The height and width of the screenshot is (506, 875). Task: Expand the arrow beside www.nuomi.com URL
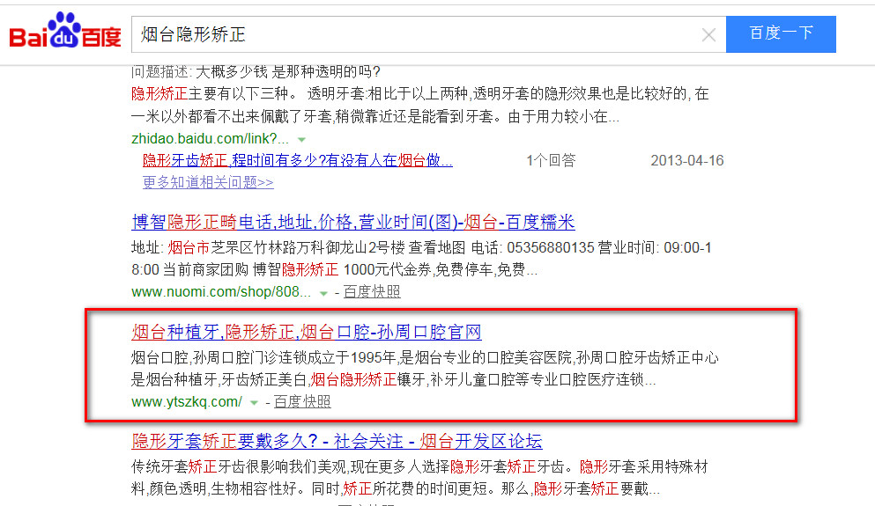coord(324,292)
